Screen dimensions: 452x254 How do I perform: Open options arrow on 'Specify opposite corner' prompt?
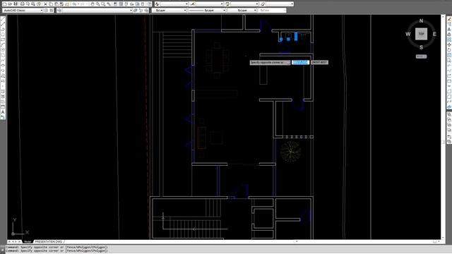pos(288,62)
